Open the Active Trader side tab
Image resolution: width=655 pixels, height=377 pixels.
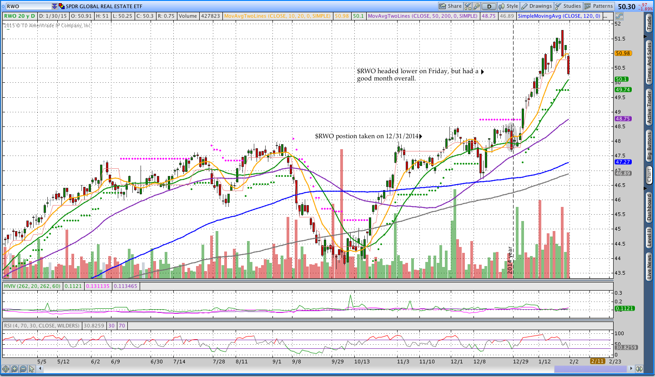pyautogui.click(x=650, y=107)
